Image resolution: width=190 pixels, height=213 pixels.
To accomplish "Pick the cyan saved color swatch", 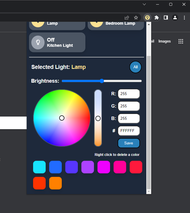I will tap(39, 167).
